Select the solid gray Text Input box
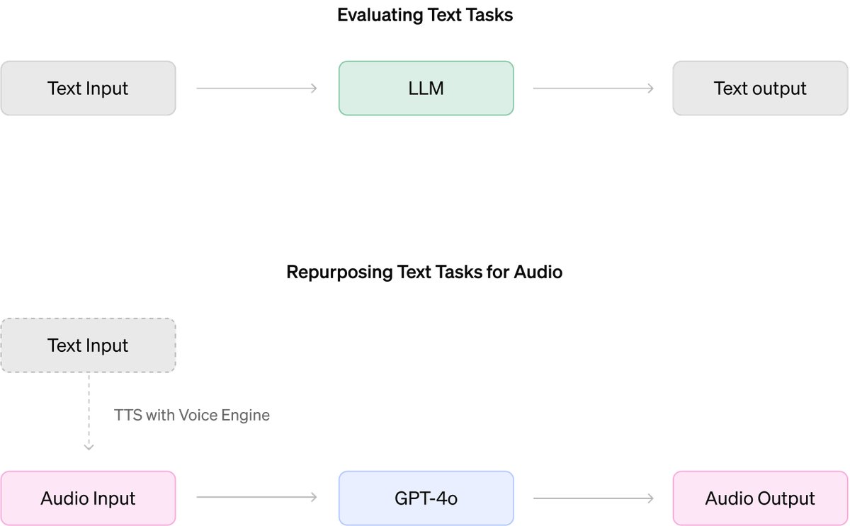The image size is (850, 526). (88, 88)
